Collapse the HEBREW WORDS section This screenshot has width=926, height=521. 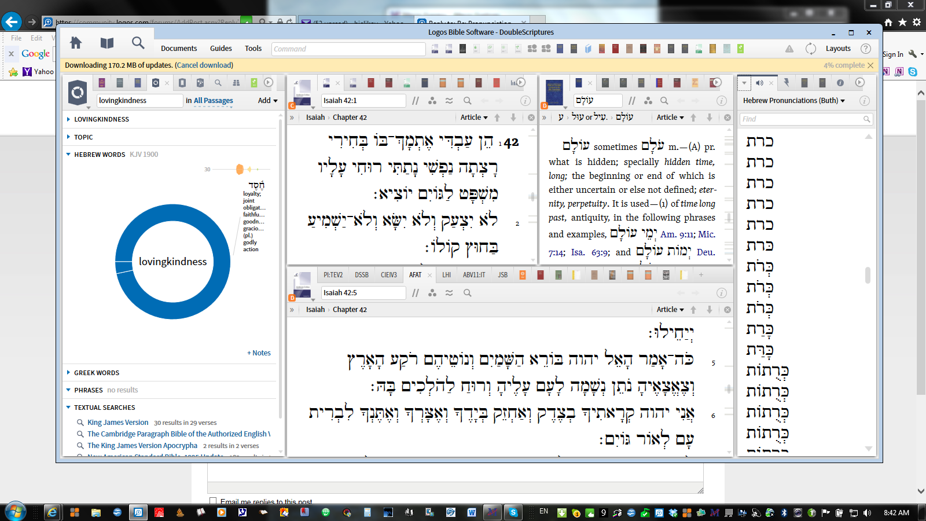pos(68,155)
